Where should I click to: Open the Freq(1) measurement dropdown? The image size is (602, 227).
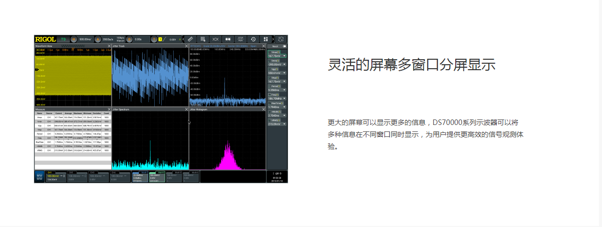[x=284, y=99]
